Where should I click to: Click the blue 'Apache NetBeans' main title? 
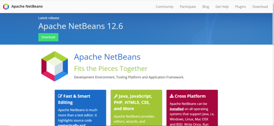pyautogui.click(x=107, y=57)
